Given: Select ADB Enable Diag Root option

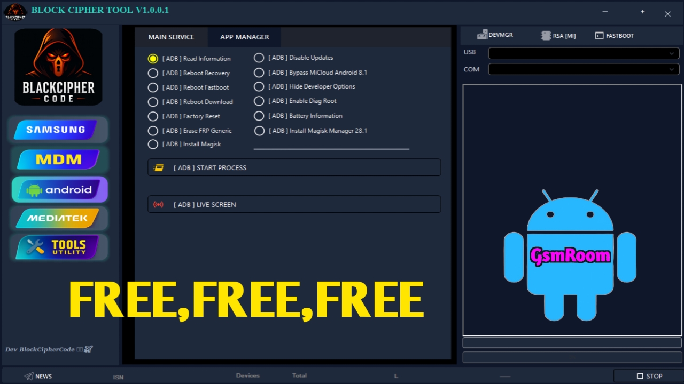Looking at the screenshot, I should coord(259,101).
